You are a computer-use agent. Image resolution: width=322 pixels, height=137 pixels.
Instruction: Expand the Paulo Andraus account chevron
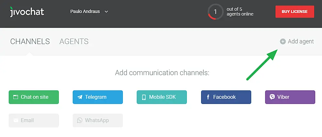click(106, 12)
